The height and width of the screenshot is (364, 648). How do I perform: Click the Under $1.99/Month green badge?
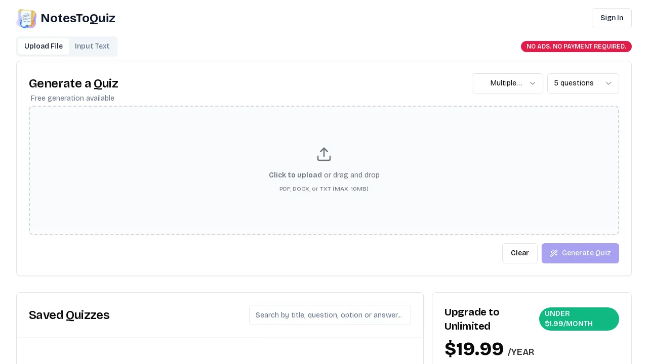click(x=579, y=319)
